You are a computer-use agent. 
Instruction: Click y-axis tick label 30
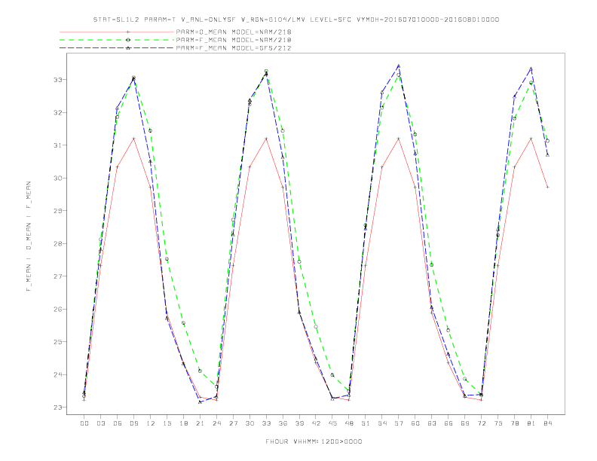58,178
